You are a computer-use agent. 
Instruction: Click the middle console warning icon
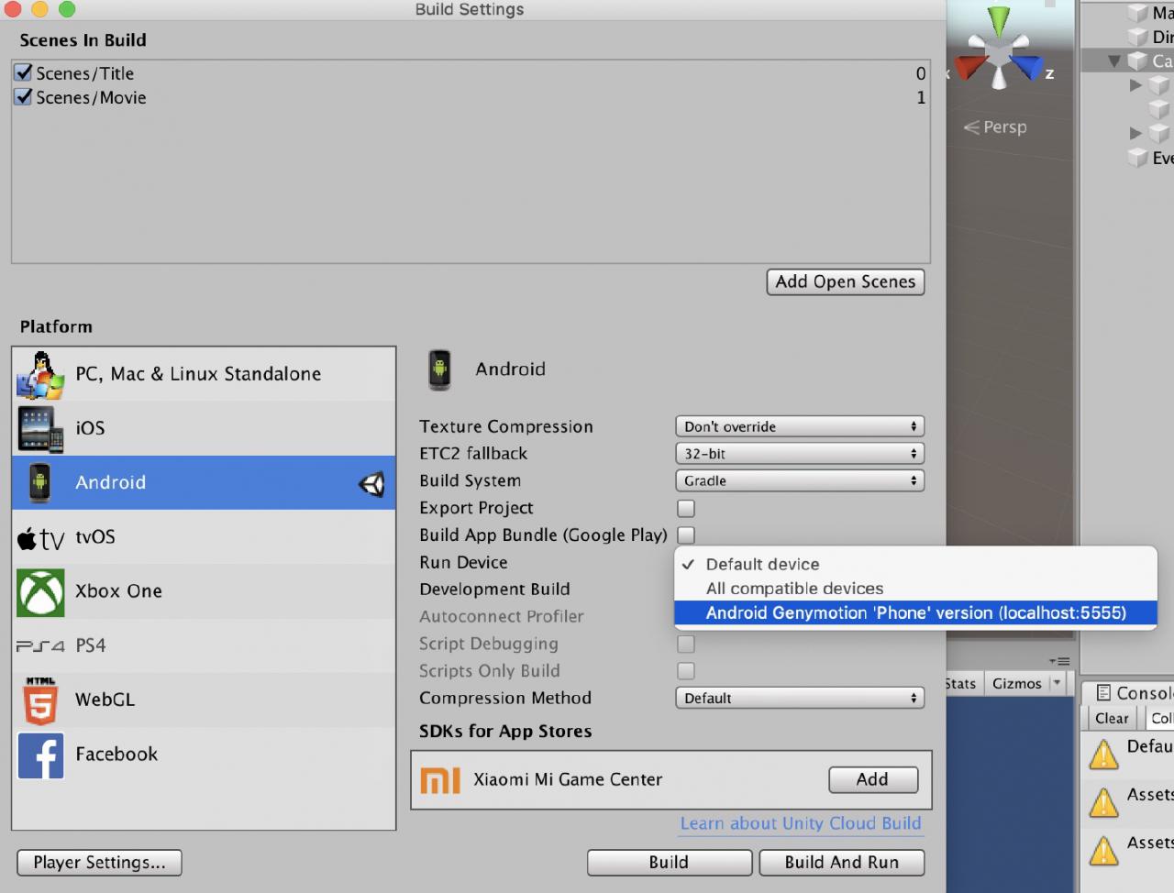(x=1103, y=802)
